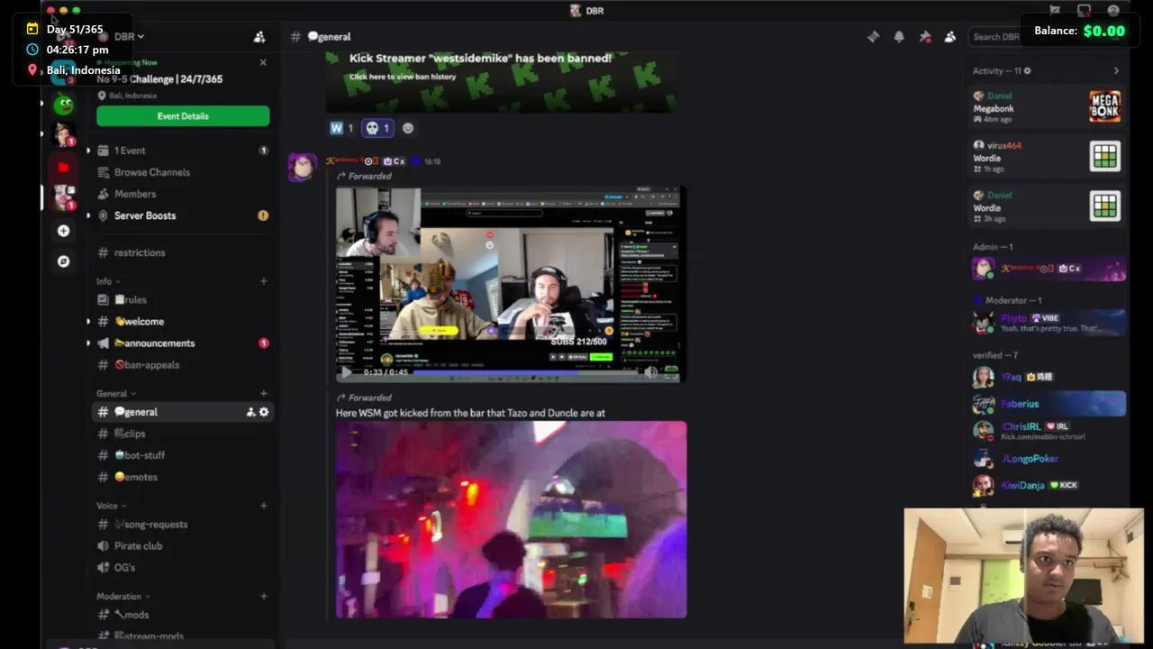Collapse the Info category
This screenshot has height=649, width=1153.
[108, 281]
